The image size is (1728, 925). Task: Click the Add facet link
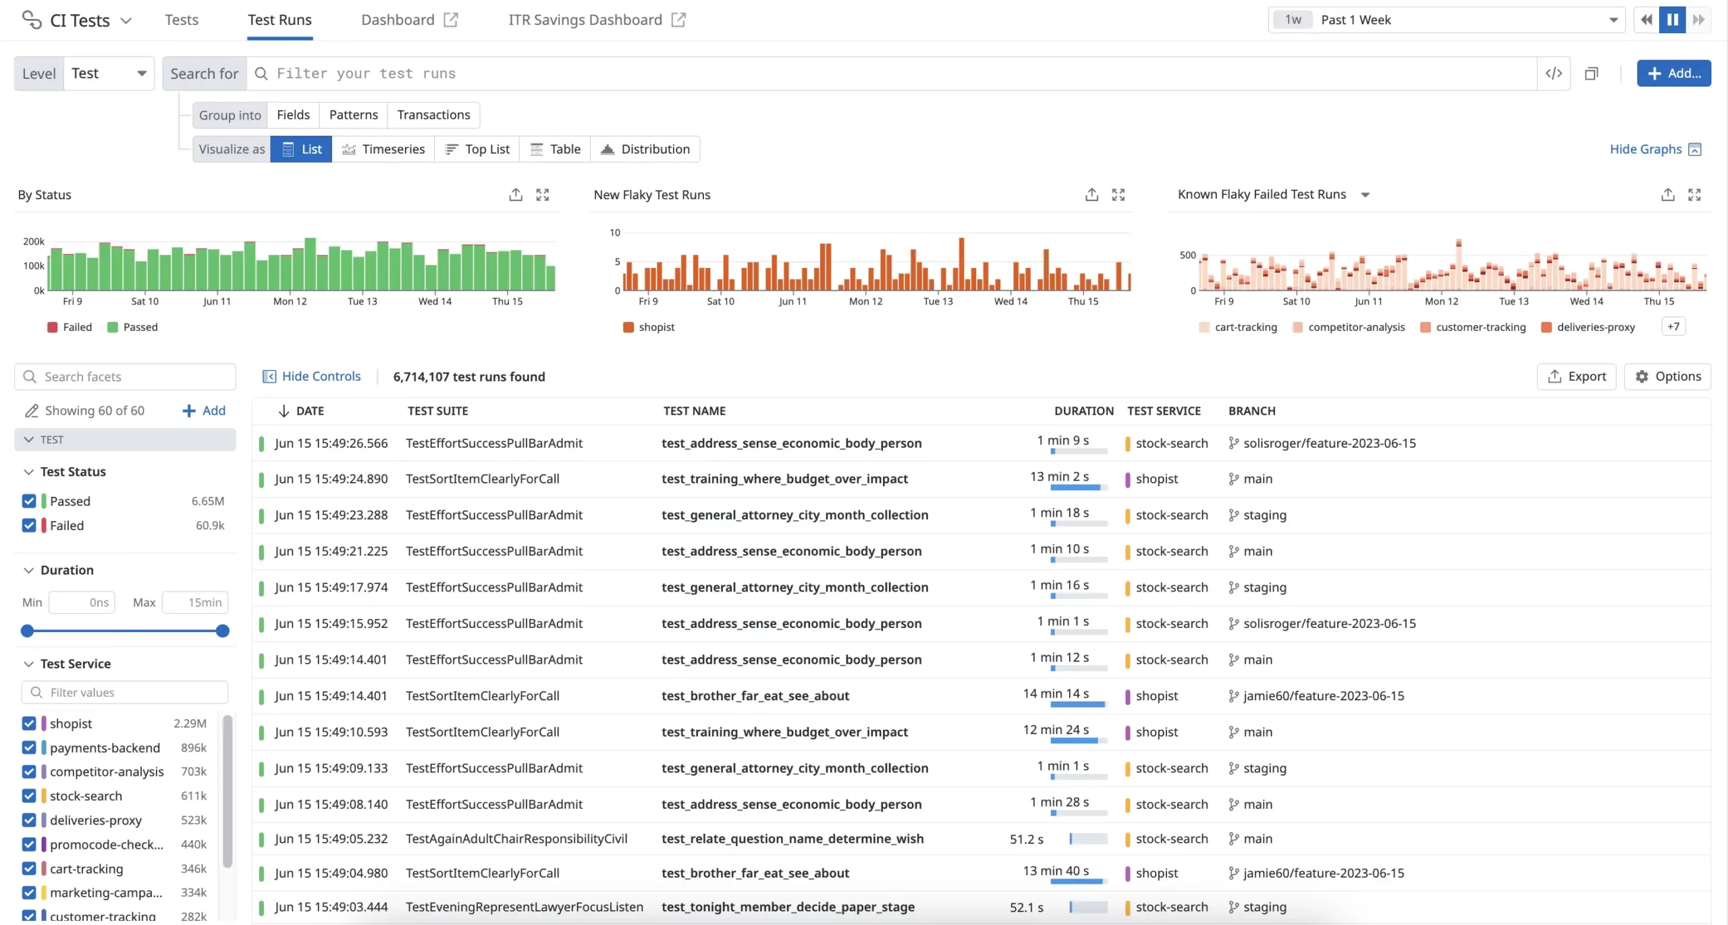204,411
